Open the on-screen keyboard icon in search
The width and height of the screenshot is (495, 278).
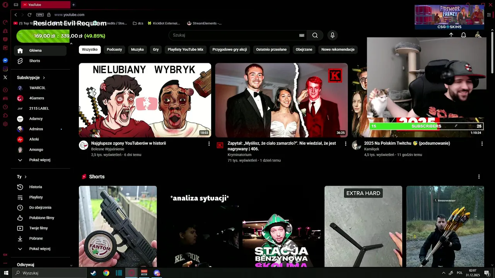[x=302, y=35]
